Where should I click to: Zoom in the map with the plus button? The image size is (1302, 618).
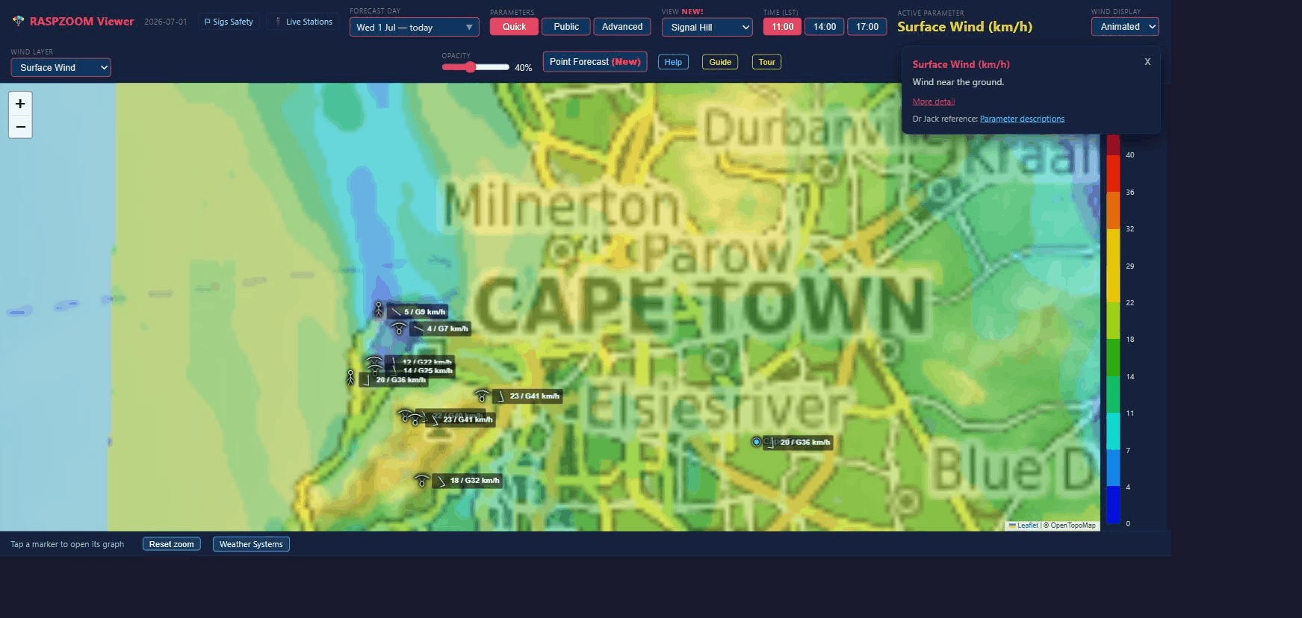[20, 104]
